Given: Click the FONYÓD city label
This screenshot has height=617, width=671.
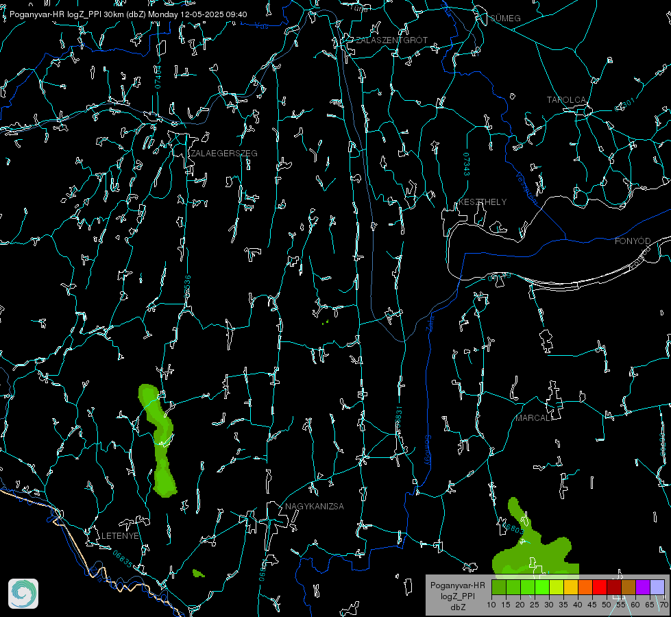Looking at the screenshot, I should click(x=633, y=241).
